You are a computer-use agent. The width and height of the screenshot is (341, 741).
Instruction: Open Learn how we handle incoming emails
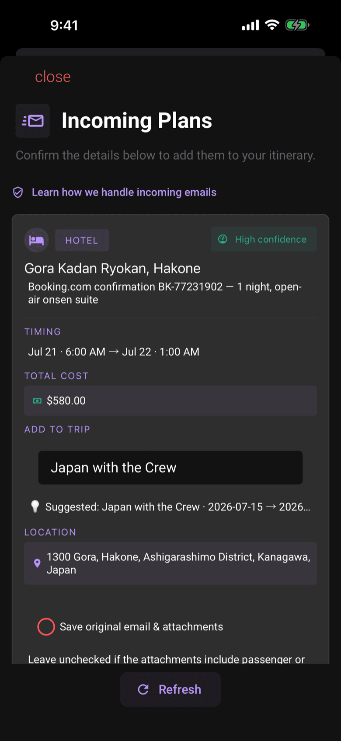124,192
